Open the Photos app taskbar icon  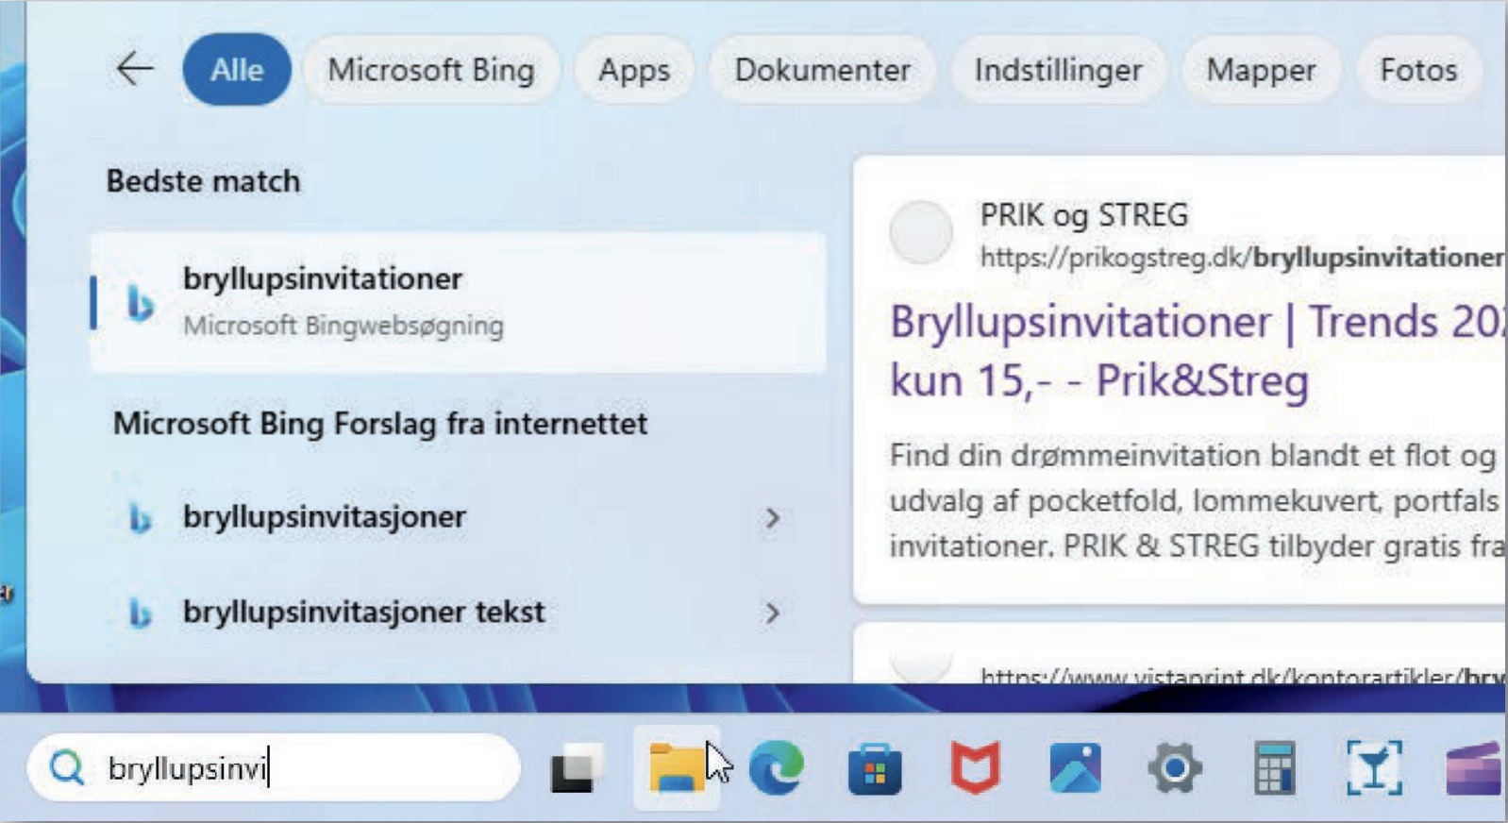[1075, 767]
